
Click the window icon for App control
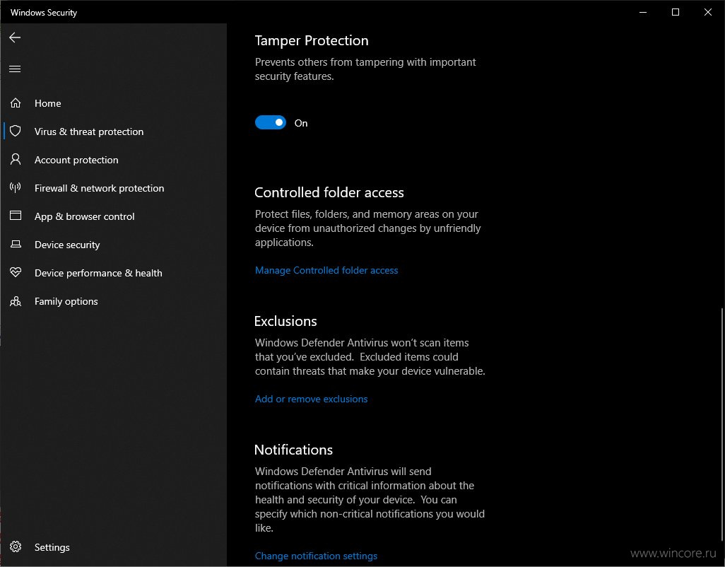coord(16,216)
